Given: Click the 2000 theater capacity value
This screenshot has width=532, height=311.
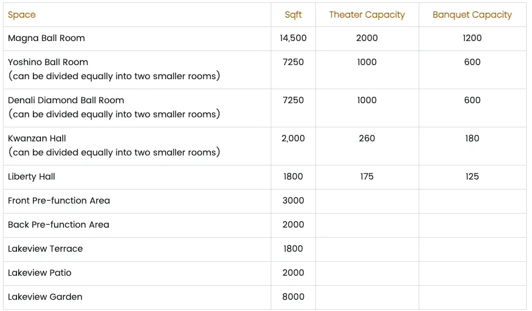Looking at the screenshot, I should click(367, 38).
